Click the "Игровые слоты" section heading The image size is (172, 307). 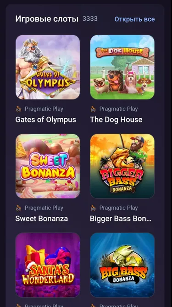[x=47, y=19]
